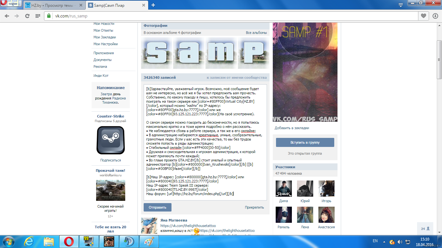Open the 'A' letter photo
The width and height of the screenshot is (442, 248).
pos(189,53)
